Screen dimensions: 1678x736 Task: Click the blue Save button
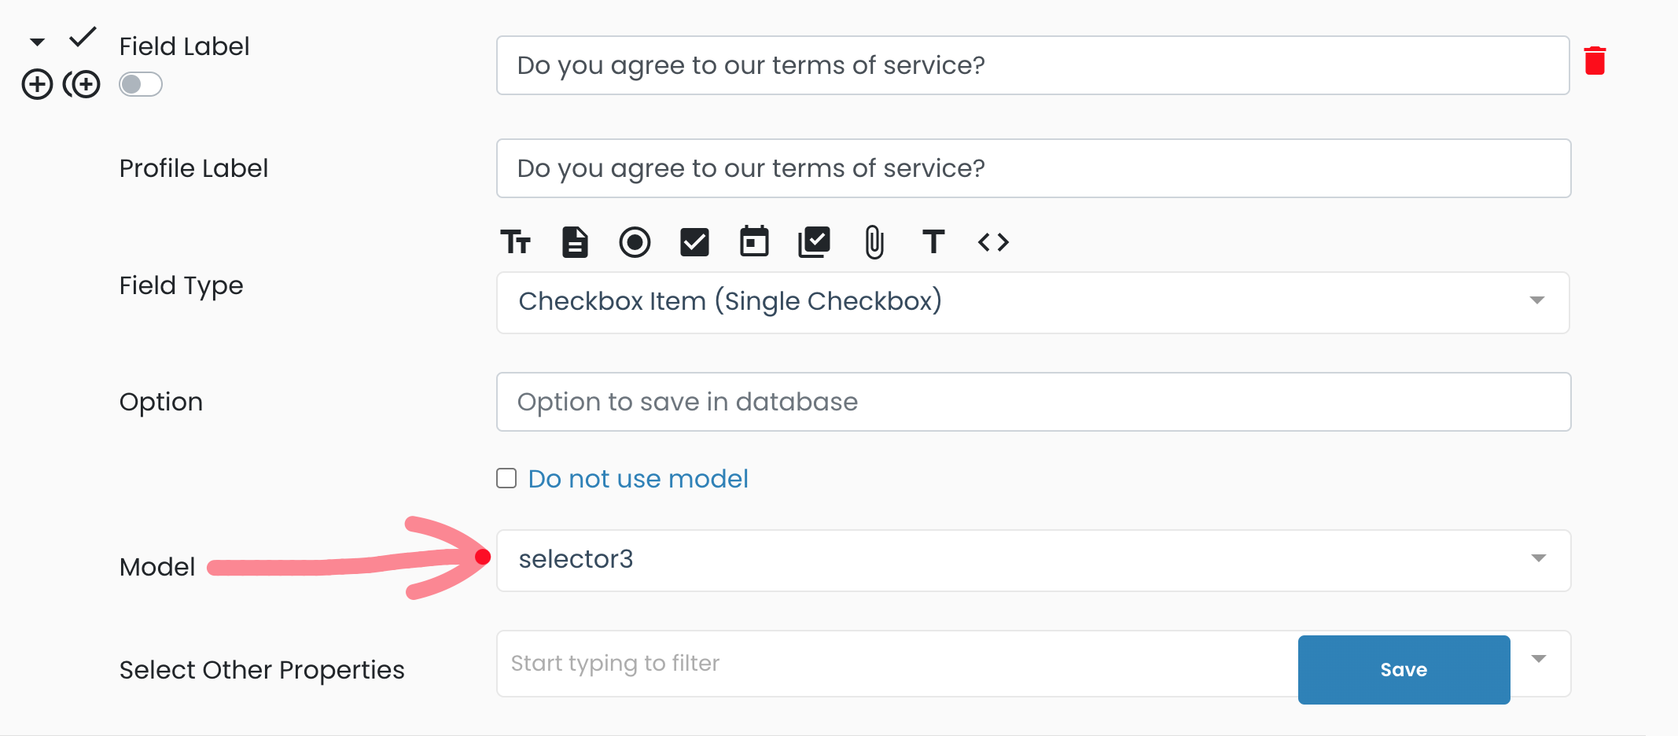click(x=1404, y=669)
